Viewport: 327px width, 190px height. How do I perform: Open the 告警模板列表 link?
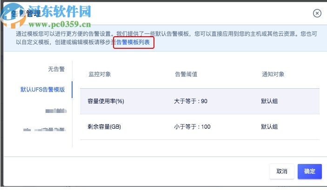pos(133,42)
